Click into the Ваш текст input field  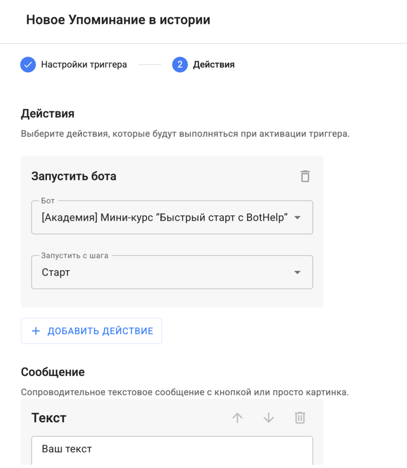click(x=172, y=449)
